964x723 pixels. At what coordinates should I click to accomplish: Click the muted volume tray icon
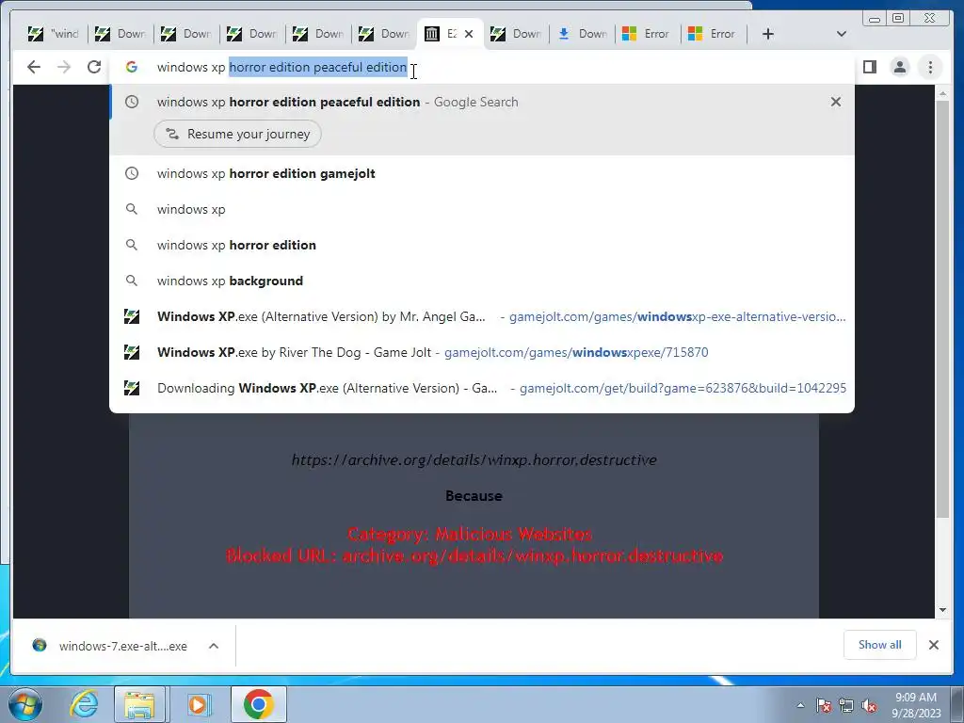[x=869, y=705]
